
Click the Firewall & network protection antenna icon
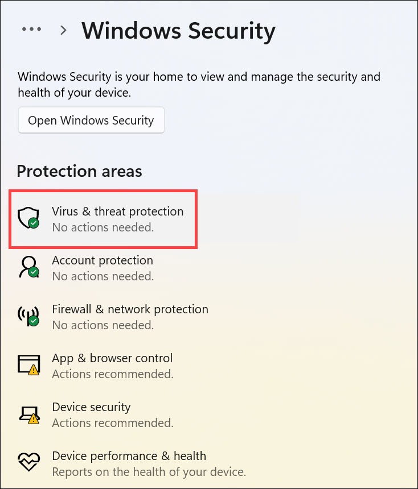coord(28,316)
